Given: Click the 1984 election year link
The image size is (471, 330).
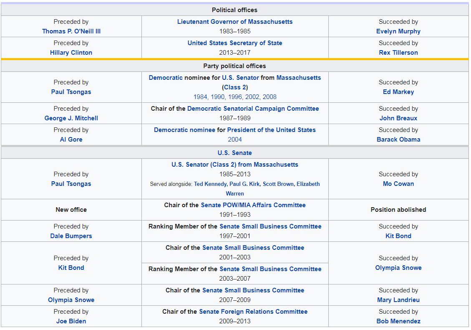Looking at the screenshot, I should pos(200,97).
